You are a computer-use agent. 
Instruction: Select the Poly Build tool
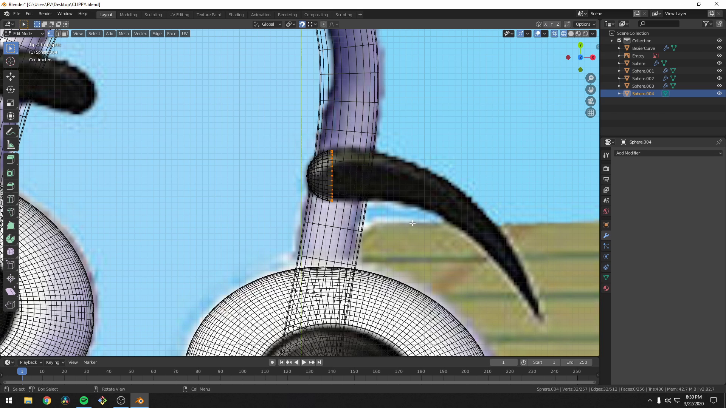[11, 226]
